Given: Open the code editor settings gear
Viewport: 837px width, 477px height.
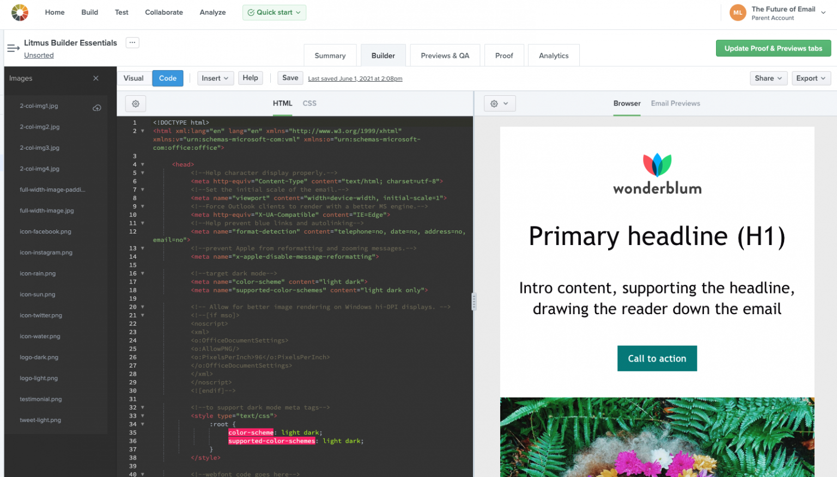Looking at the screenshot, I should pos(135,103).
